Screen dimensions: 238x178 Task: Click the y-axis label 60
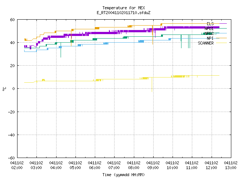(x=12, y=20)
